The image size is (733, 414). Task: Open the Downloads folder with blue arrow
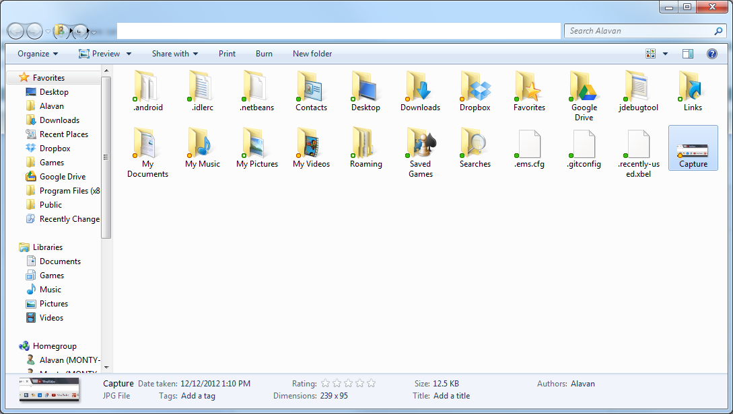click(420, 91)
